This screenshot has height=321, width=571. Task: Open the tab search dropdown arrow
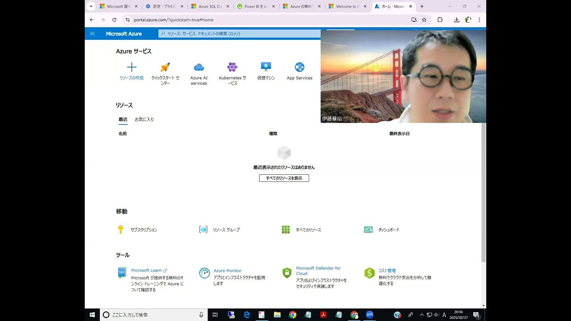point(91,6)
